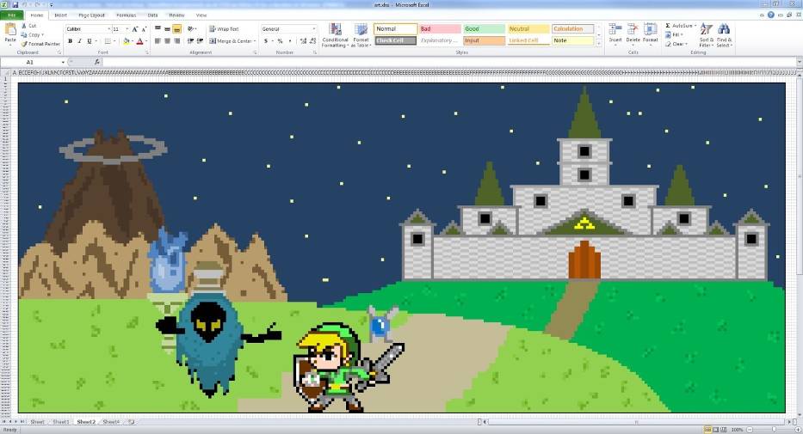Expand the cell styles gallery
The height and width of the screenshot is (434, 803).
click(x=599, y=45)
